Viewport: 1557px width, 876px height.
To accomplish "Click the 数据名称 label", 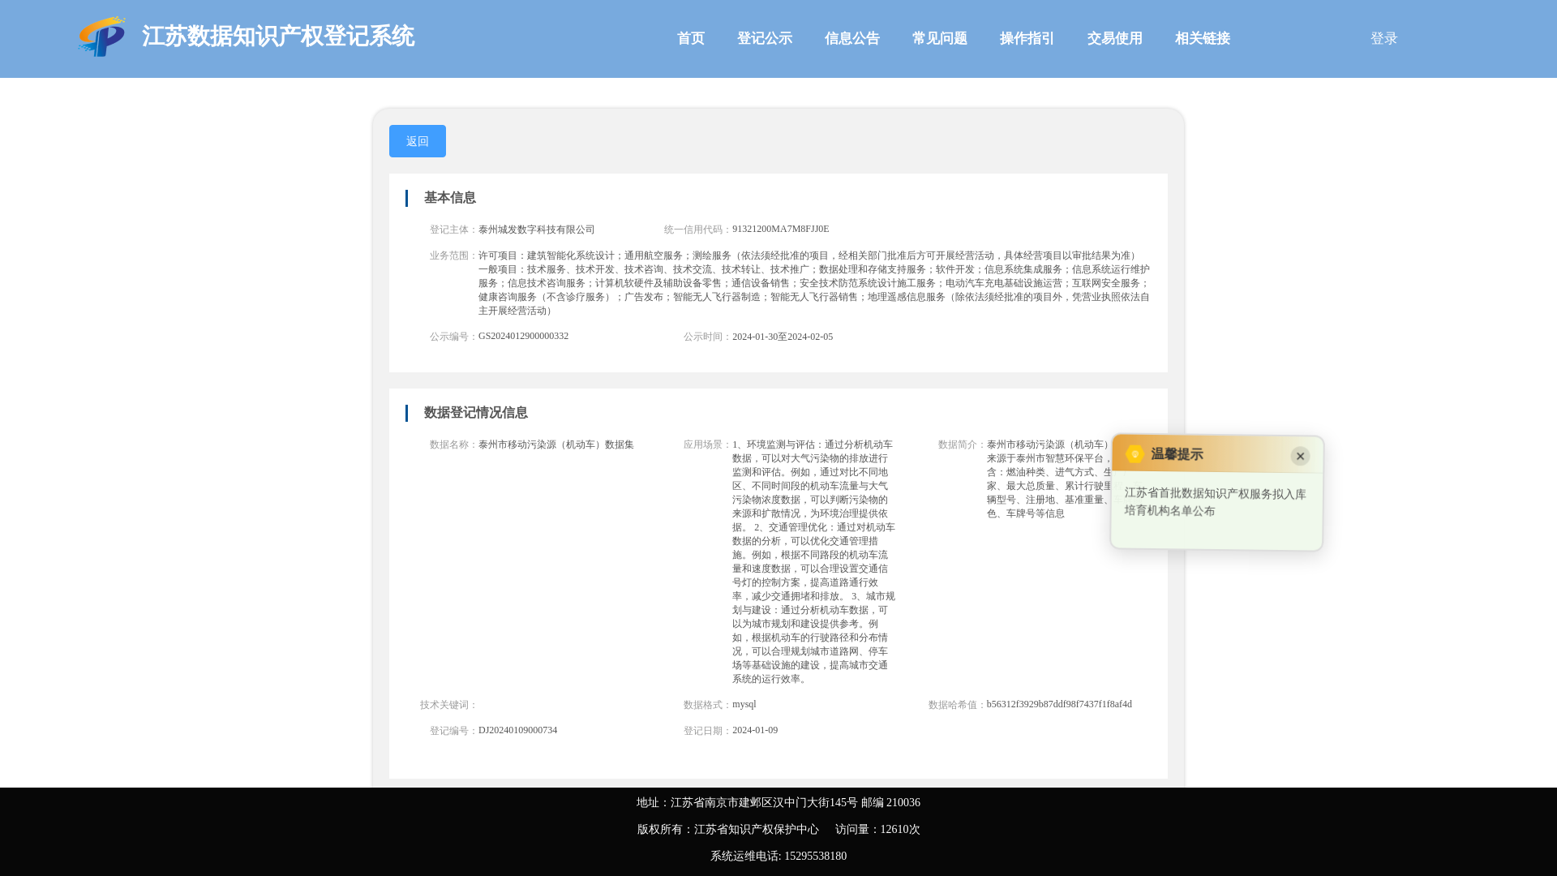I will pos(453,444).
